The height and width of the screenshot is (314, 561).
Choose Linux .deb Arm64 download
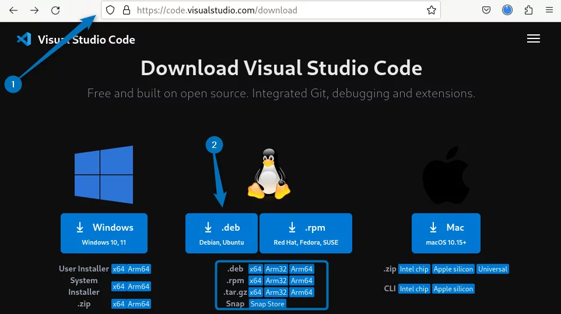301,269
